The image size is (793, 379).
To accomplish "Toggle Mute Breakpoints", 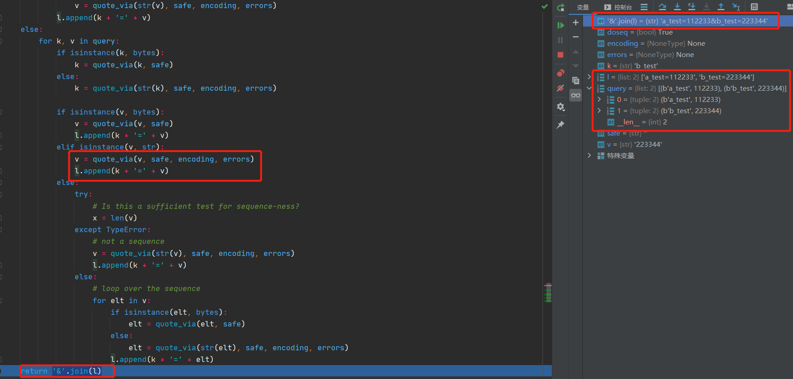I will pyautogui.click(x=560, y=88).
